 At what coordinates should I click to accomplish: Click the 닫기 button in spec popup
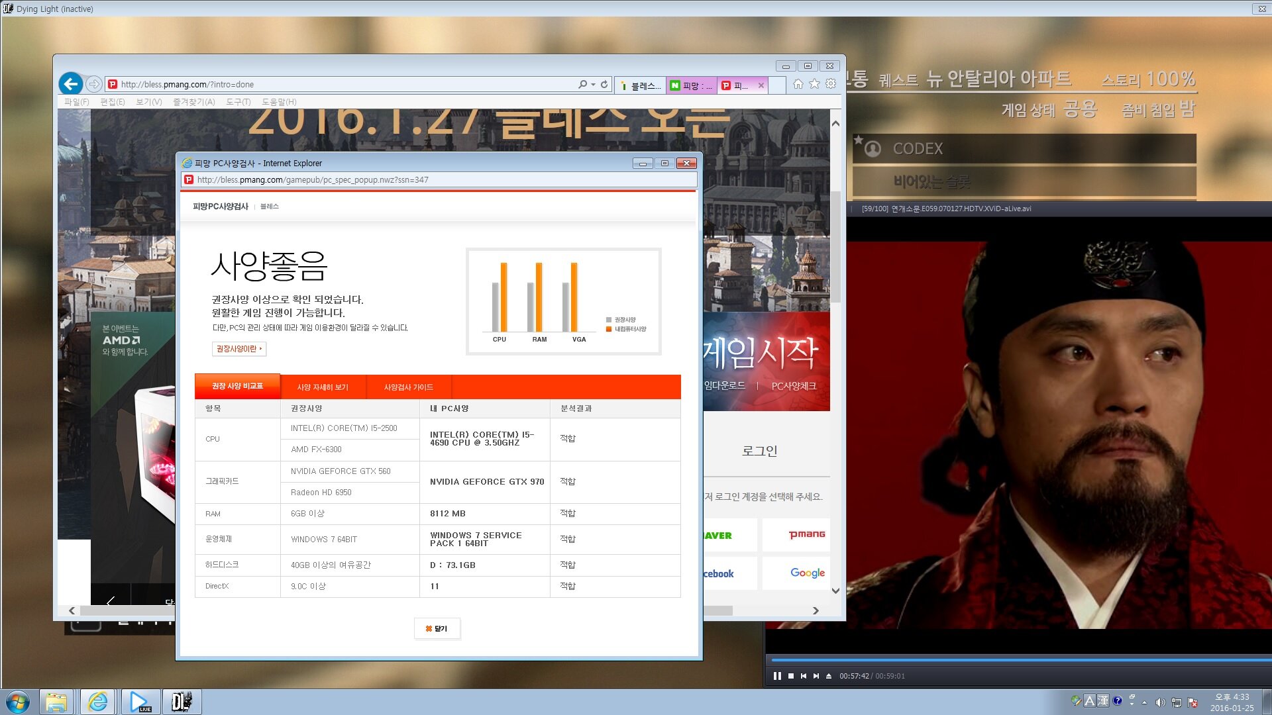point(437,628)
